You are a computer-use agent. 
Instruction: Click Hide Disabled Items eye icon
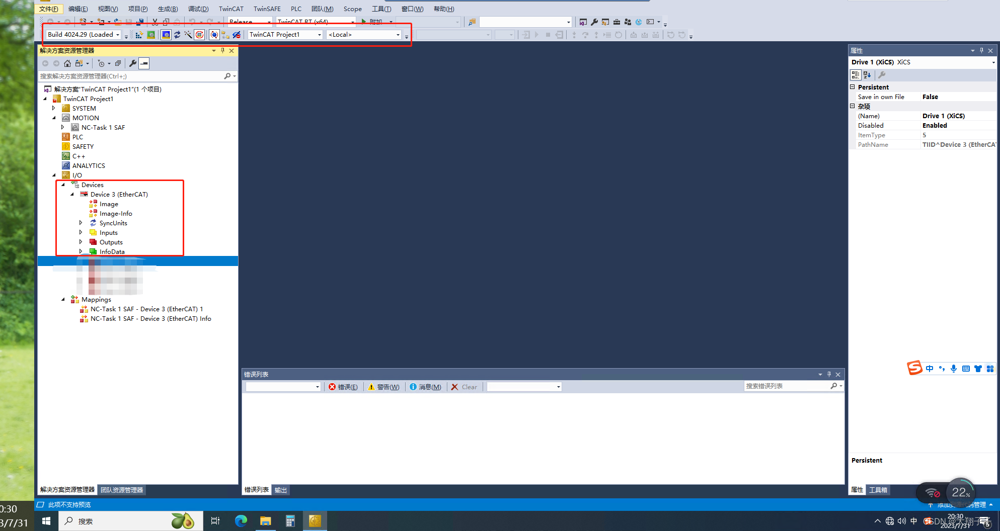(x=237, y=35)
